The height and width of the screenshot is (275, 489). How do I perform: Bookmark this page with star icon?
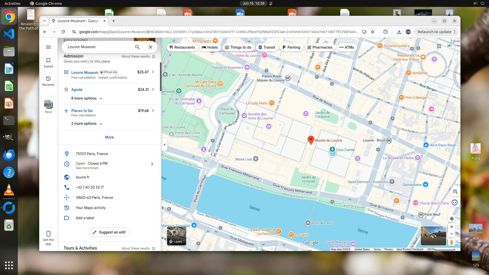pyautogui.click(x=373, y=32)
